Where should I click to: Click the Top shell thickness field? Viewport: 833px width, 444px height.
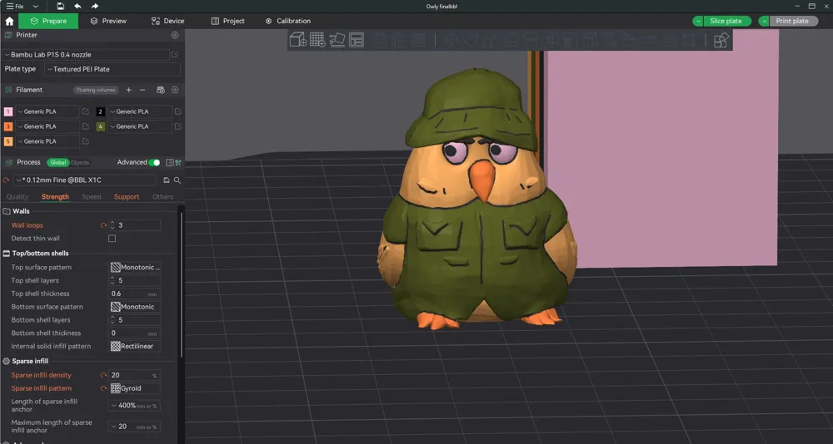(x=135, y=294)
